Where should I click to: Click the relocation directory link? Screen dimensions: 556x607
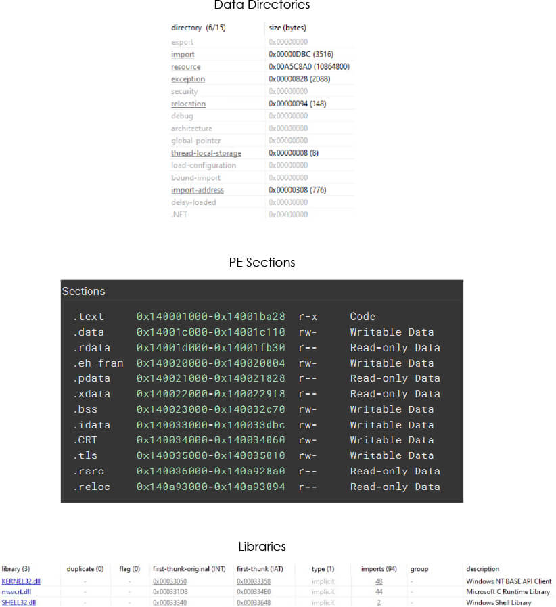(x=188, y=104)
